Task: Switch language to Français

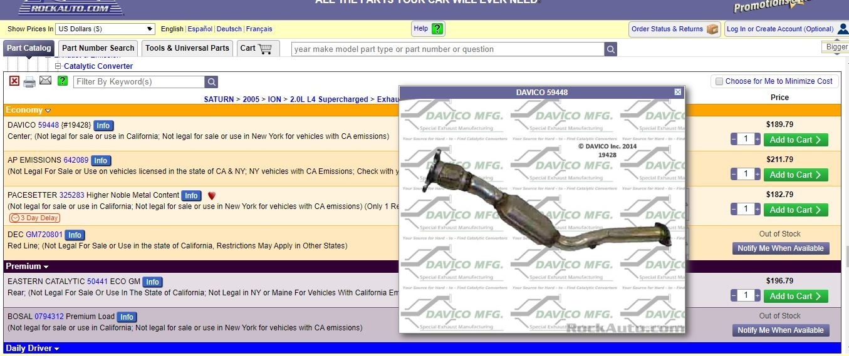Action: click(259, 29)
